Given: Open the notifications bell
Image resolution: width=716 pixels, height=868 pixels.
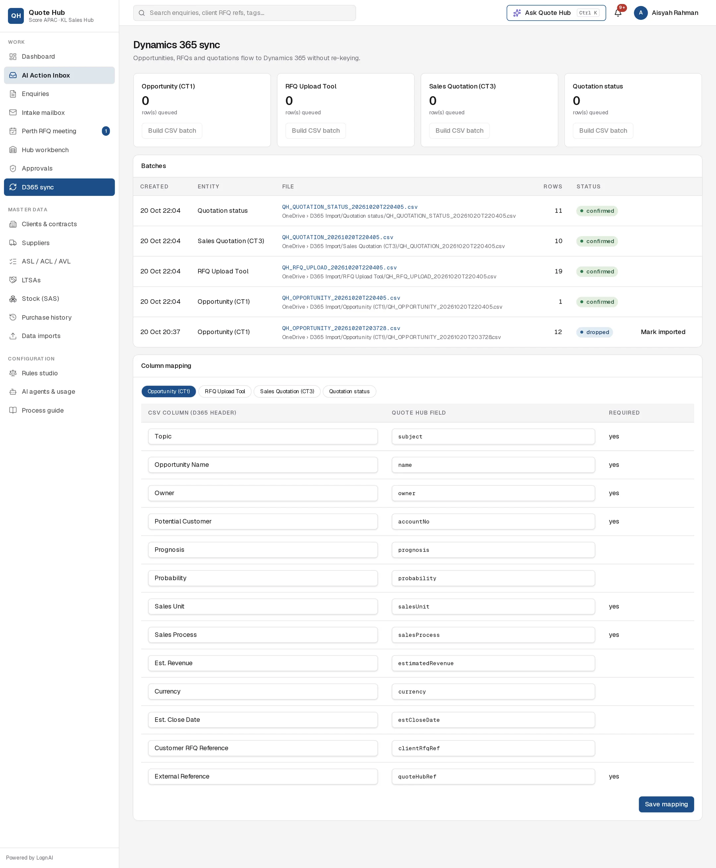Looking at the screenshot, I should (618, 13).
